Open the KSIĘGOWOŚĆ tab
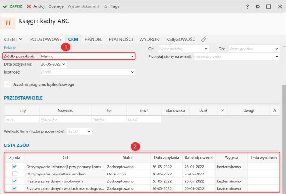This screenshot has width=286, height=194. coord(181,39)
